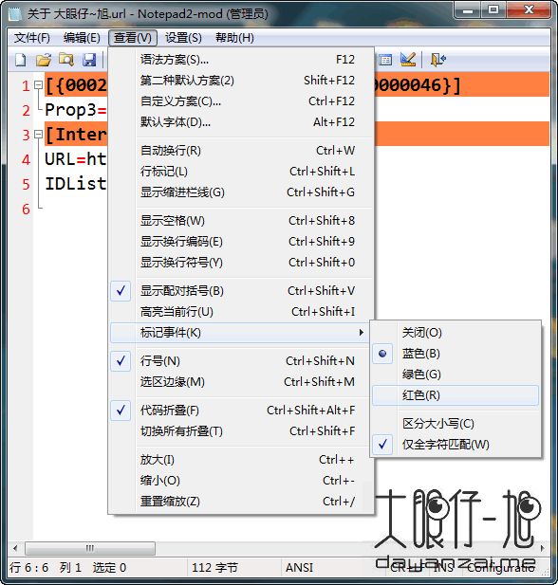Toggle 高亮当前行(U) highlight current line
Screen dimensions: 558x585
[x=242, y=312]
